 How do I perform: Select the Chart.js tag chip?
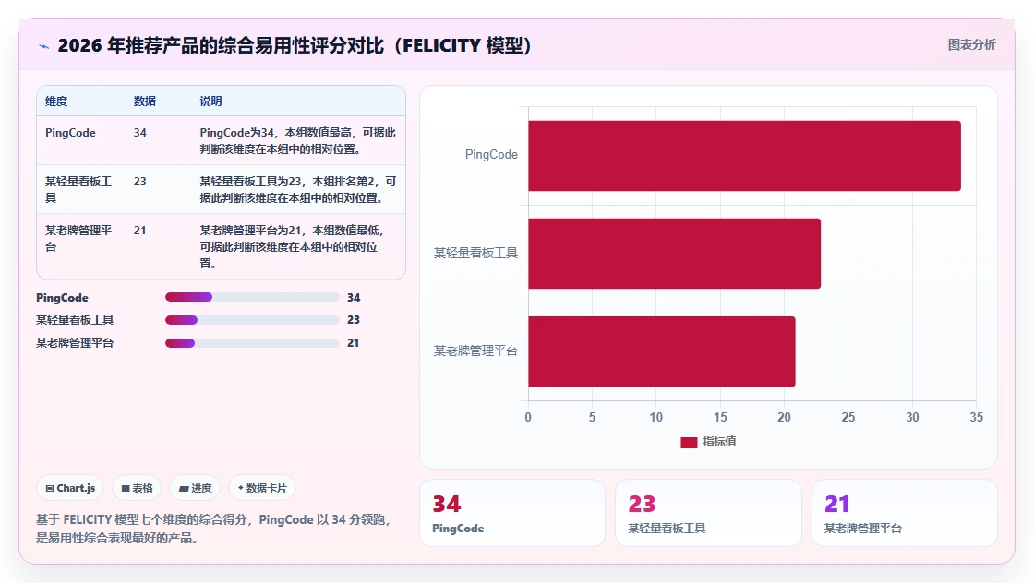[70, 488]
